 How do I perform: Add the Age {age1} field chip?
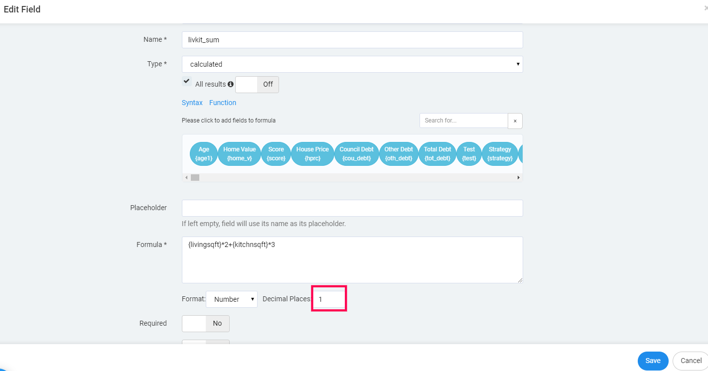point(204,154)
